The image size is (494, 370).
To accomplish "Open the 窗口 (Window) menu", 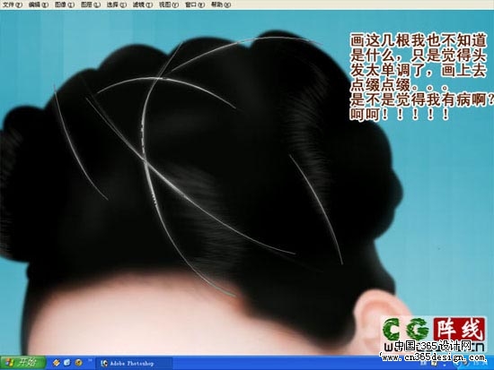I will tap(195, 4).
